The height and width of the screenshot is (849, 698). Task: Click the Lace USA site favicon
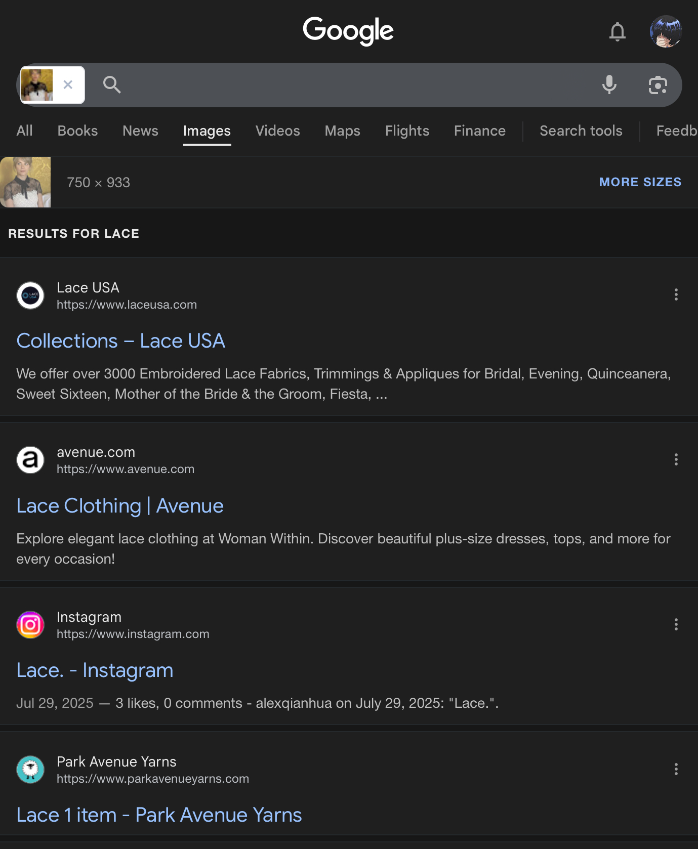pyautogui.click(x=30, y=295)
